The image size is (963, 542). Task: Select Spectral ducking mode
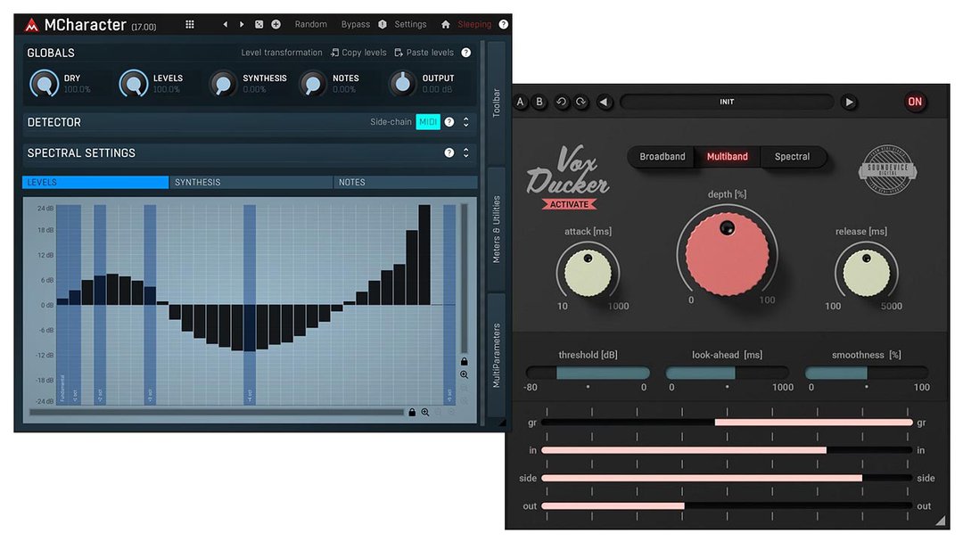tap(792, 157)
